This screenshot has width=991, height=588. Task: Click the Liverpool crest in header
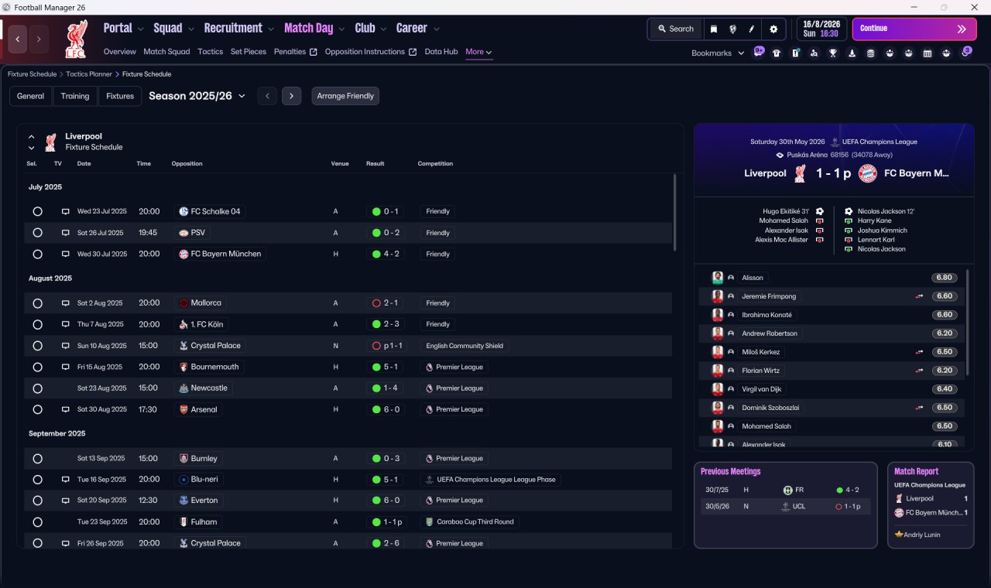[75, 39]
